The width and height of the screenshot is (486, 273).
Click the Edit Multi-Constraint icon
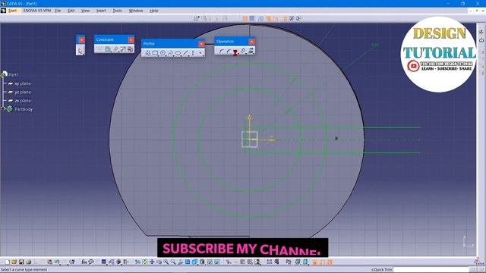coord(130,49)
